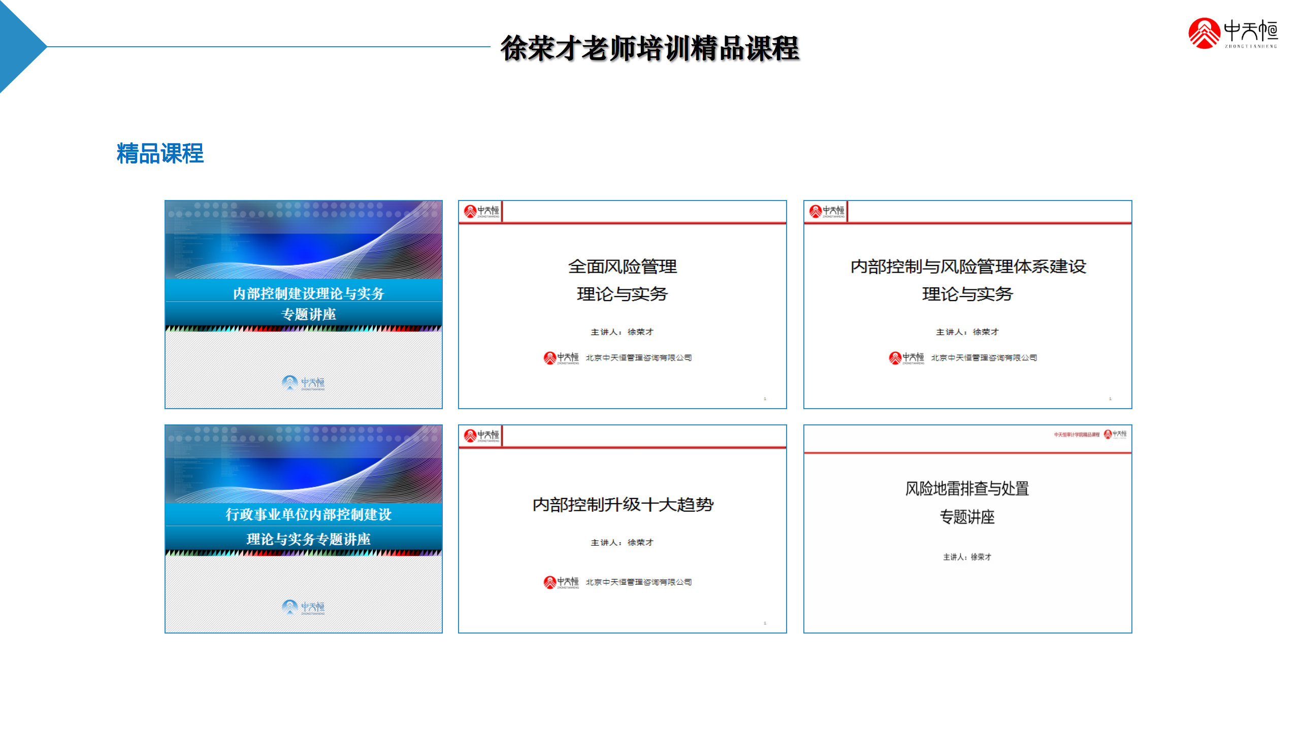Click 专题讲座 banner text in first thumbnail
The height and width of the screenshot is (731, 1300).
(x=308, y=314)
